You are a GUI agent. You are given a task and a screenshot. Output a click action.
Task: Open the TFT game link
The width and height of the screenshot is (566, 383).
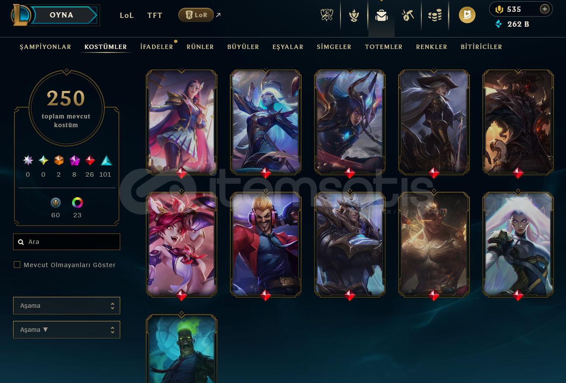pyautogui.click(x=155, y=15)
